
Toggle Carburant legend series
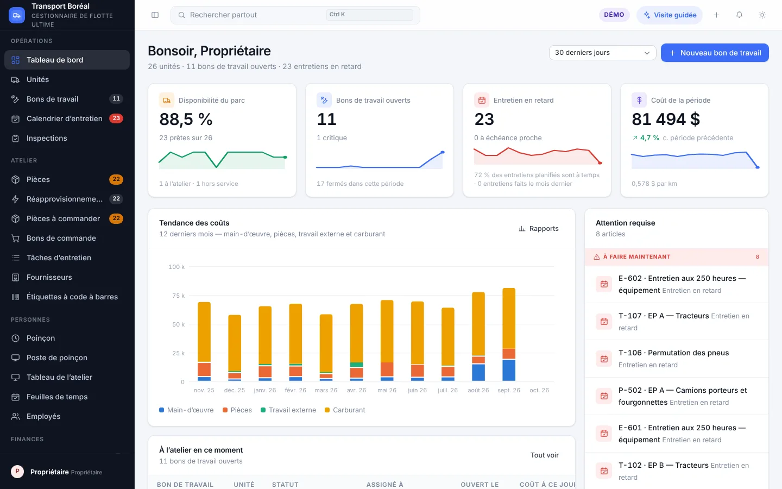tap(345, 410)
